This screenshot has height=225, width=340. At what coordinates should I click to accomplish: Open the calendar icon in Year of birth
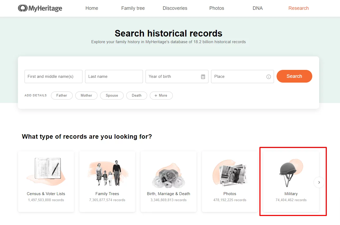point(203,77)
